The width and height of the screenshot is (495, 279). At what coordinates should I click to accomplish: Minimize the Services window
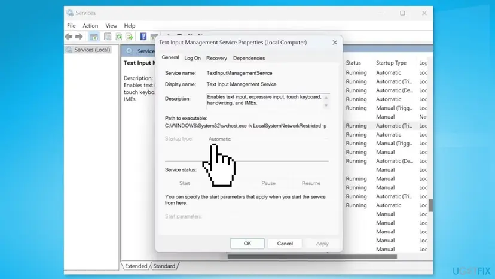pos(381,13)
